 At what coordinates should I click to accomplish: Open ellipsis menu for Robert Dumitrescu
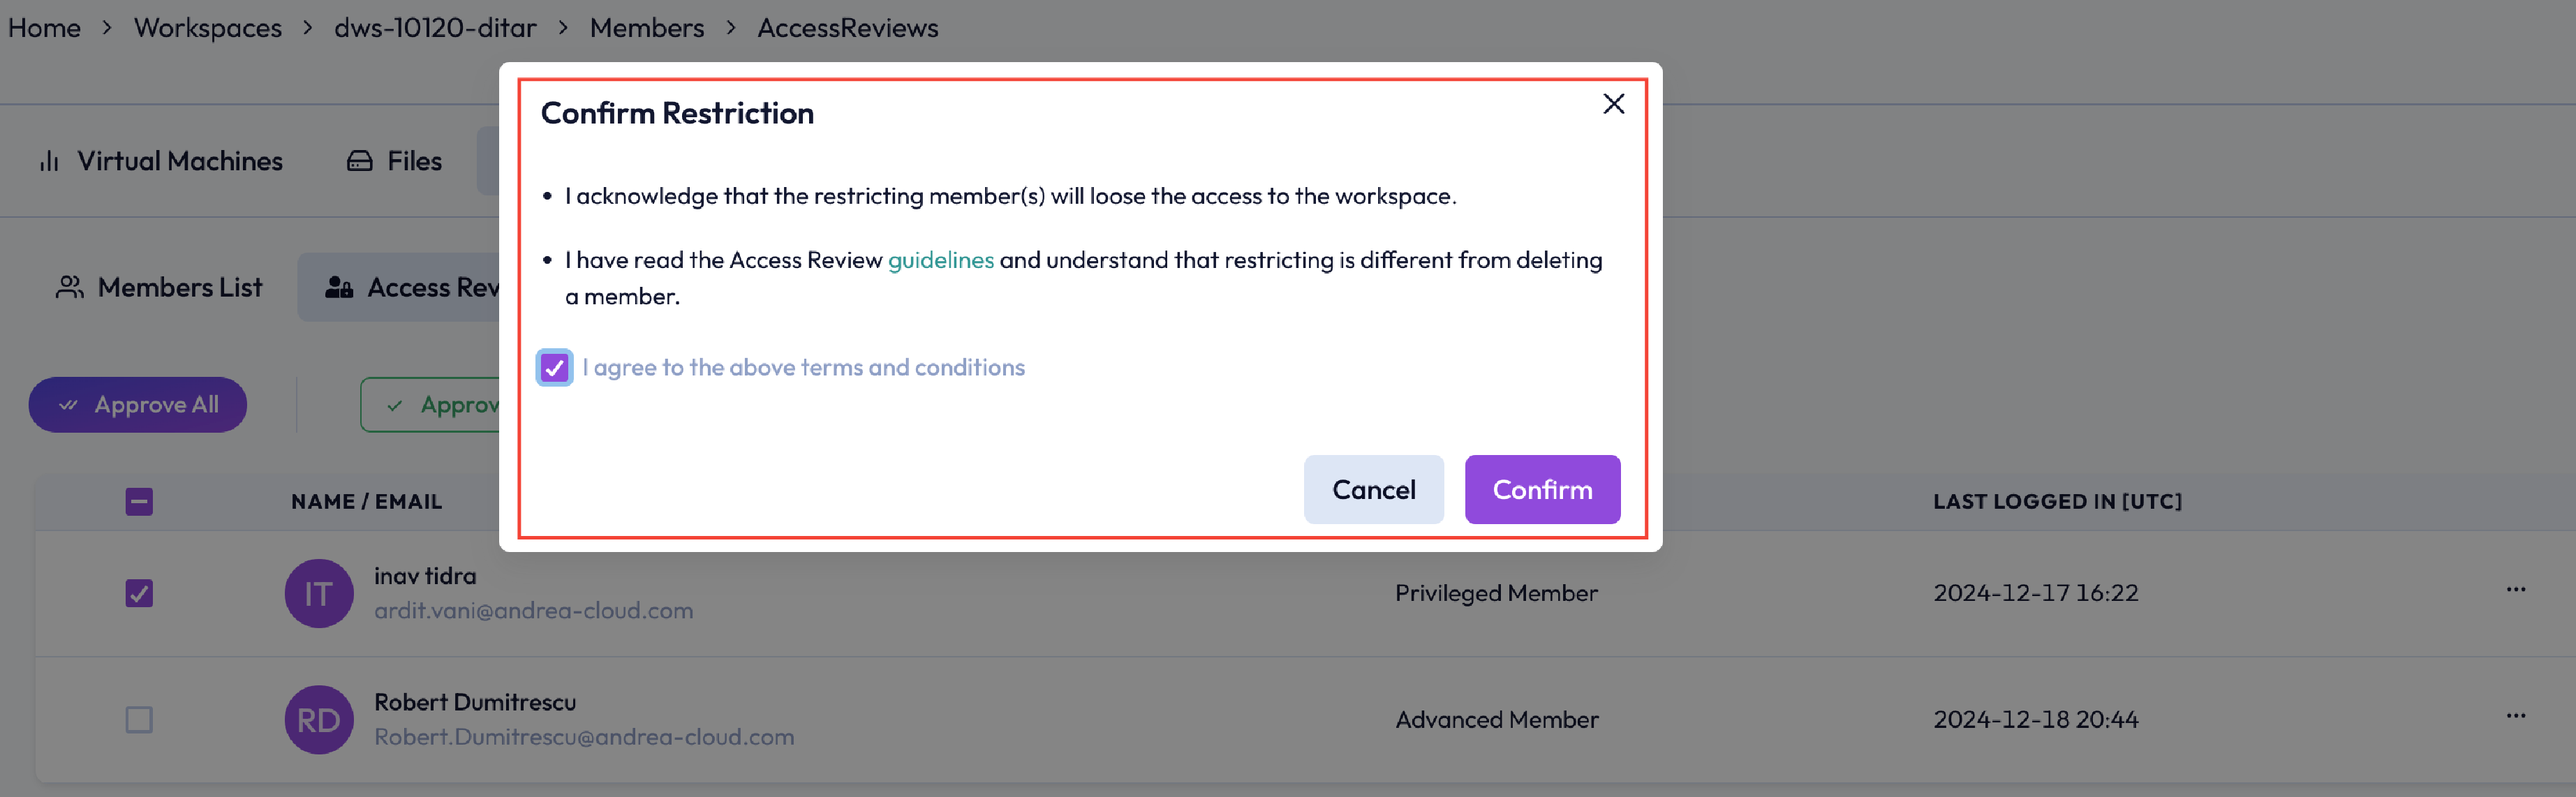click(x=2515, y=716)
